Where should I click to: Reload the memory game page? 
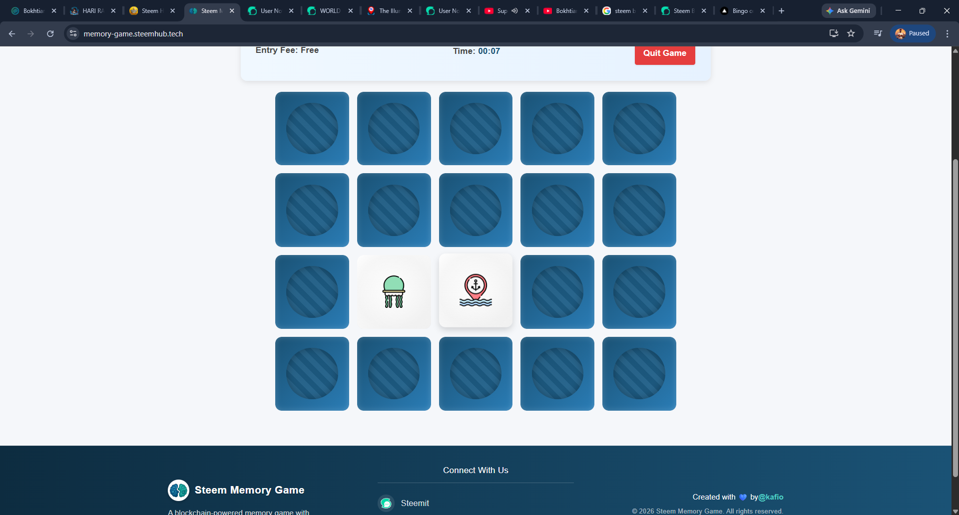(x=50, y=33)
